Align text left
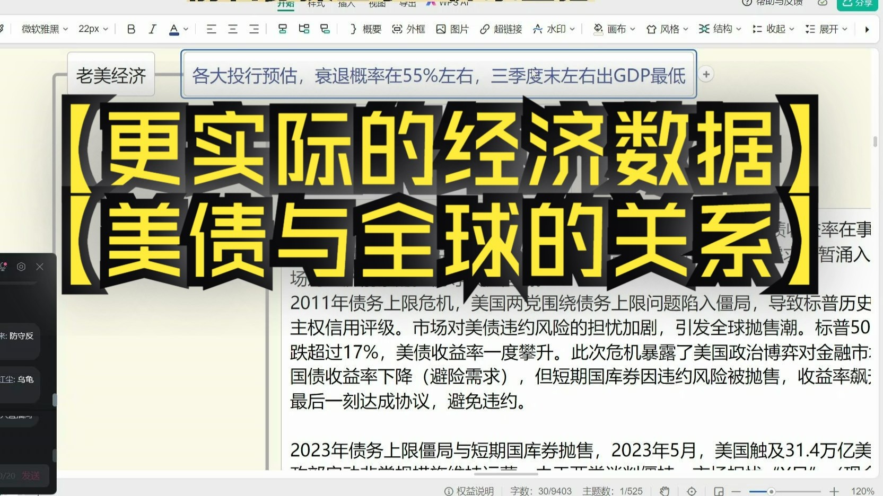This screenshot has height=496, width=883. click(211, 29)
